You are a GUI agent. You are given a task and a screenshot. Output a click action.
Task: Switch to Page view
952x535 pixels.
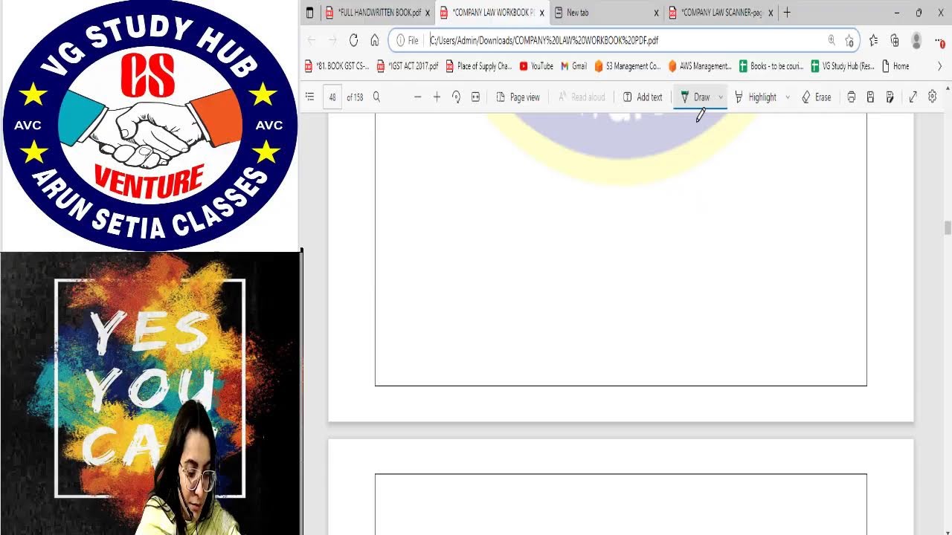[518, 97]
